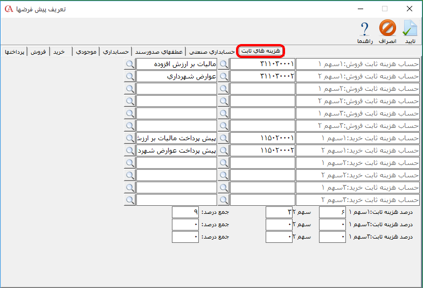
Task: Go to the موجودی tab
Action: pyautogui.click(x=86, y=52)
